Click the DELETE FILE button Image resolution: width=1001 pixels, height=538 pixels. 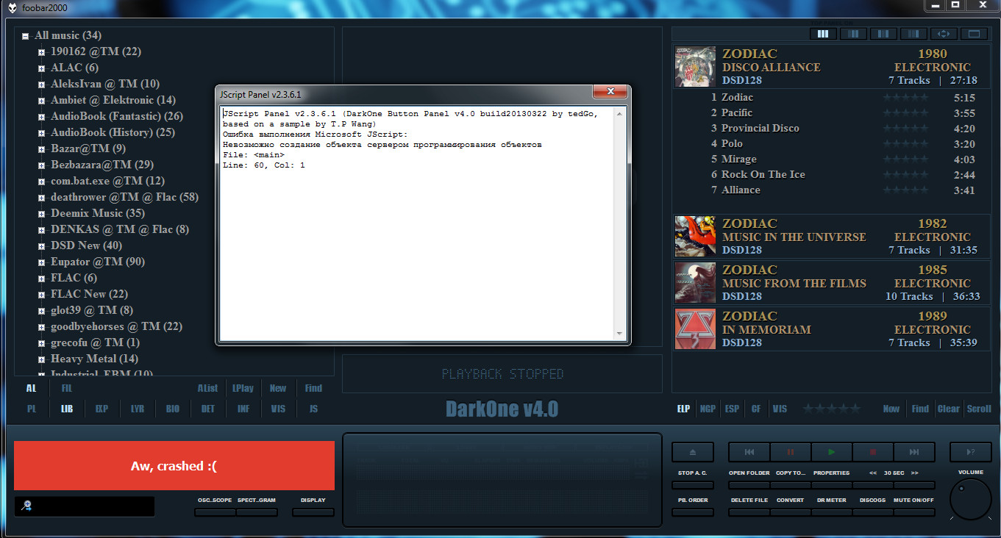pos(749,512)
